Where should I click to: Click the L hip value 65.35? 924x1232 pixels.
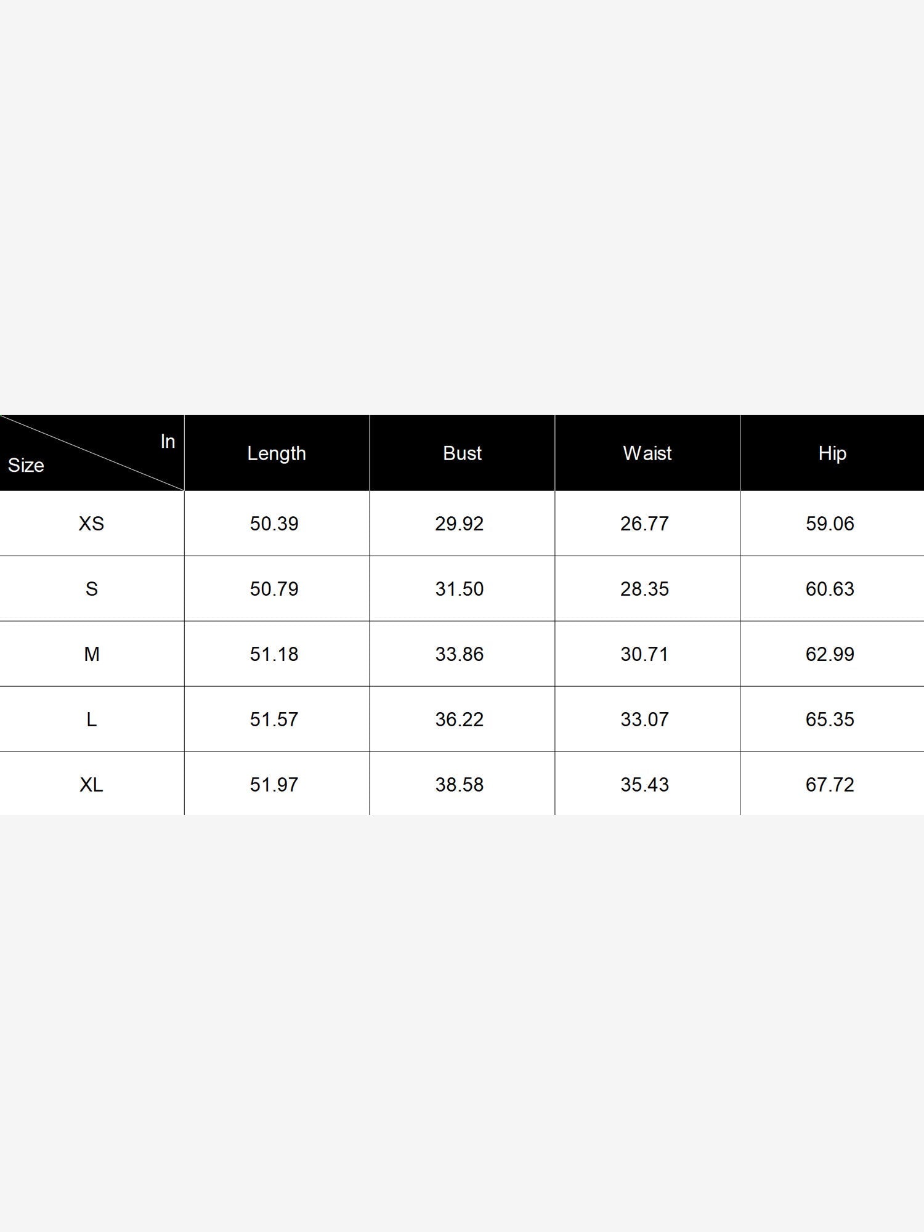tap(830, 719)
